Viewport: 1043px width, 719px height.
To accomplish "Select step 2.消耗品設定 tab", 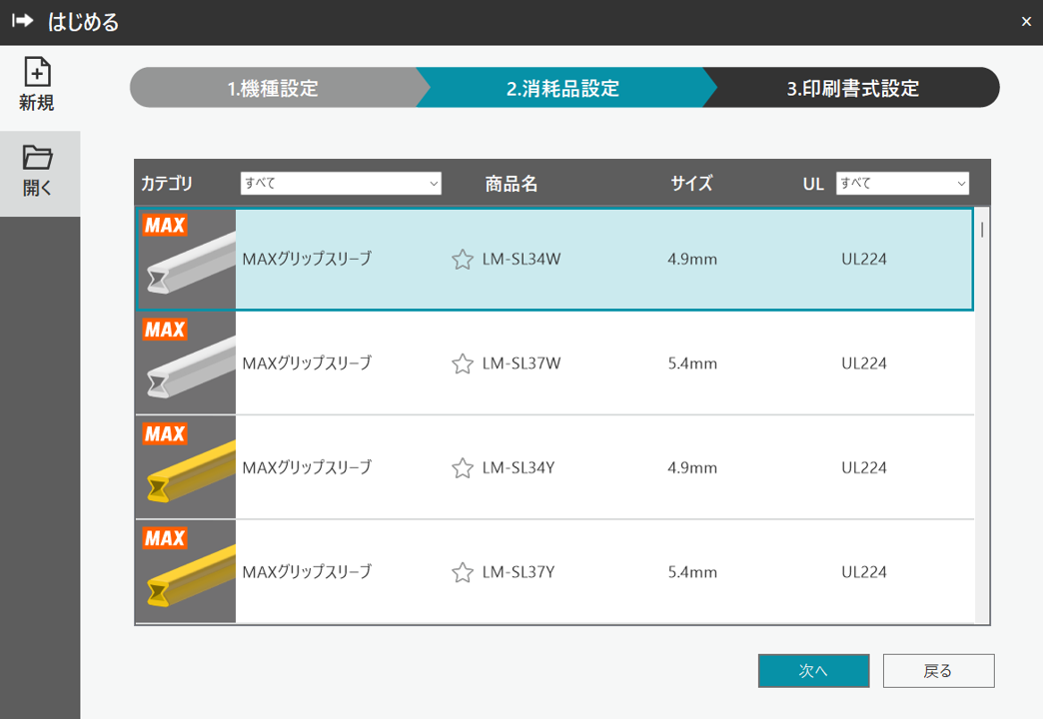I will click(x=562, y=88).
